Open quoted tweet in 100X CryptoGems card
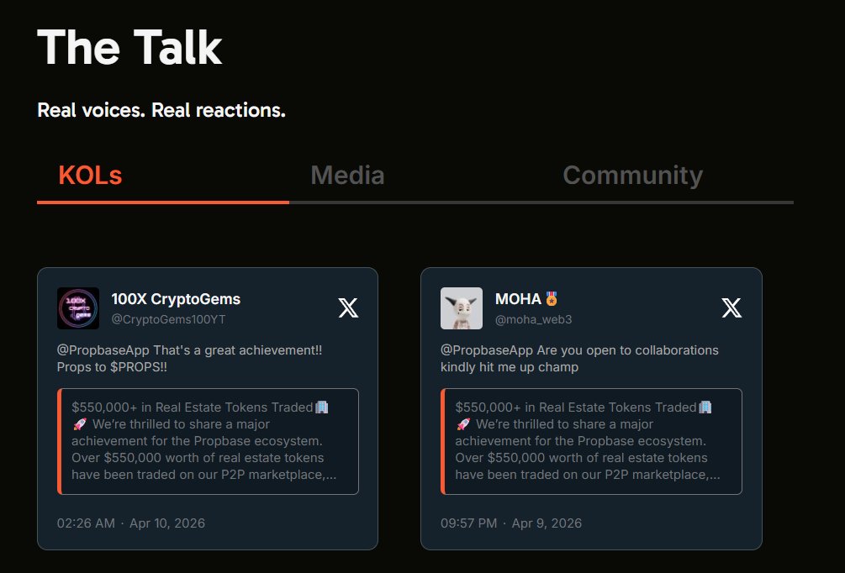This screenshot has height=573, width=845. 209,441
